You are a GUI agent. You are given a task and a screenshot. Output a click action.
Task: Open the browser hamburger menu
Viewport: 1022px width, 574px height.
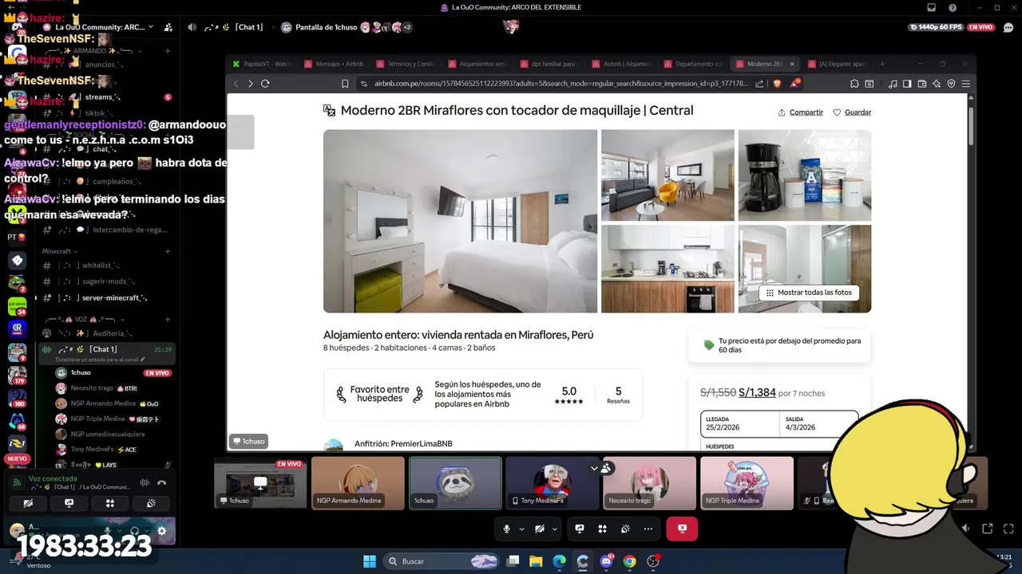click(x=966, y=84)
